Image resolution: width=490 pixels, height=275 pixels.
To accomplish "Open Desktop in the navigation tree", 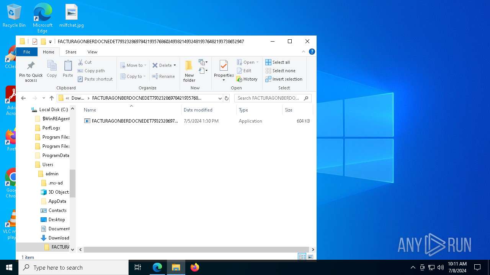I will [53, 220].
